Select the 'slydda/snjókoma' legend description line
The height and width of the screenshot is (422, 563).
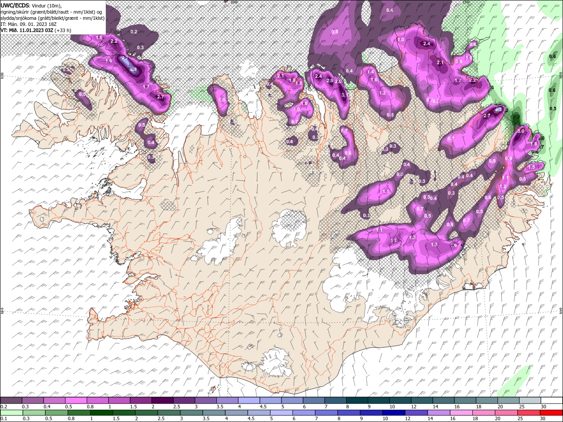[52, 18]
